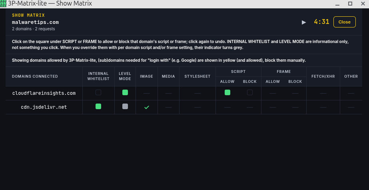Click the SHOW MATRIX heading
369x190 pixels.
coord(28,15)
